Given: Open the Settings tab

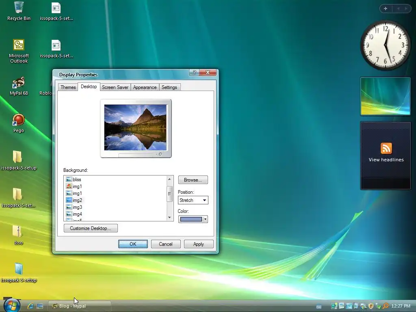Looking at the screenshot, I should point(169,87).
